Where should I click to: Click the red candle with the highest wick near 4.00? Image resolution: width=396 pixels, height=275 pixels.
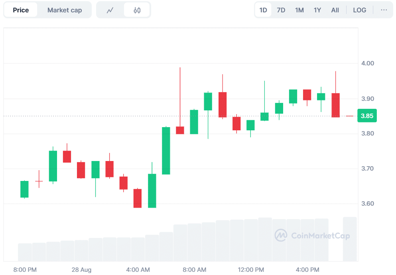[180, 130]
